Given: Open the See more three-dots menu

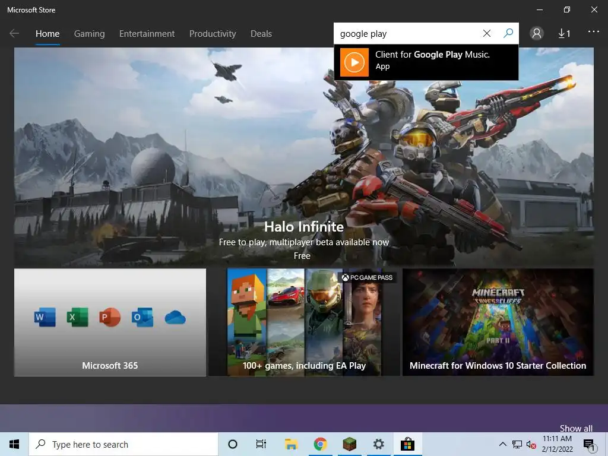Looking at the screenshot, I should 594,32.
